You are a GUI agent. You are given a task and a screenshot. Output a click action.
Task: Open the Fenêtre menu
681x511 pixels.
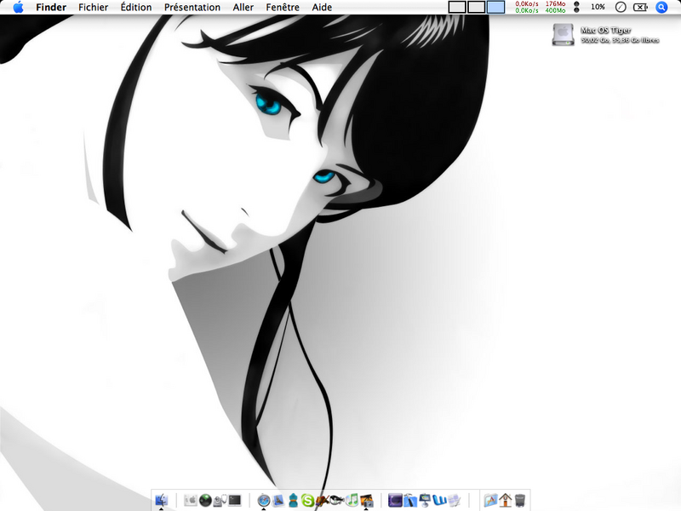coord(283,7)
